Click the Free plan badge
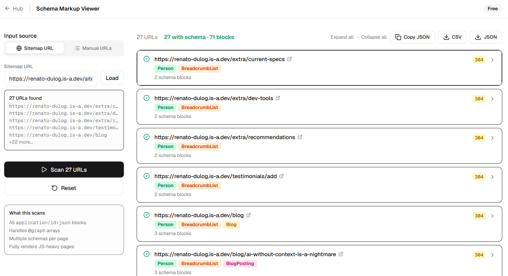This screenshot has height=276, width=508. pyautogui.click(x=493, y=9)
